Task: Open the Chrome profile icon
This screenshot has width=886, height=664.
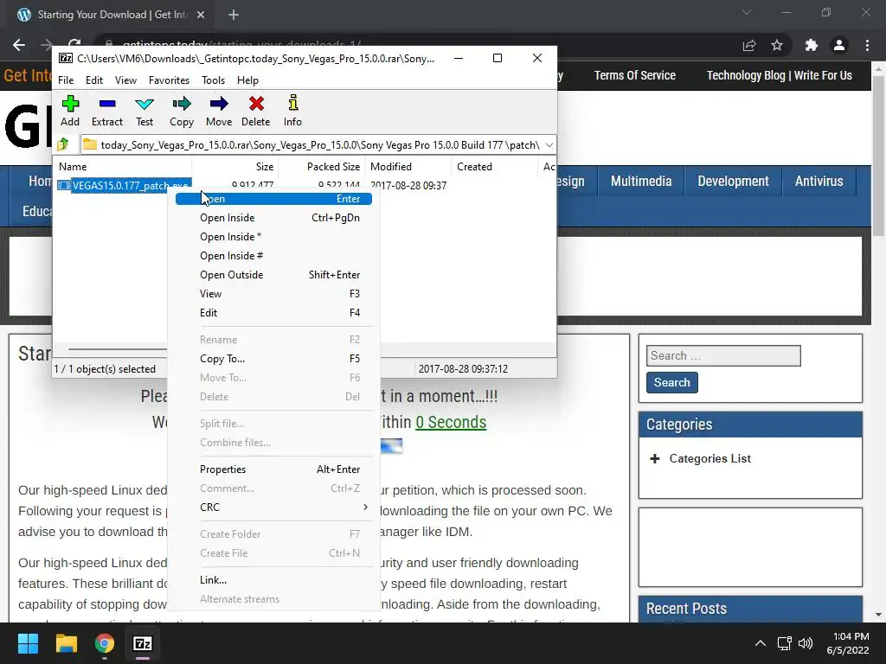Action: click(x=839, y=45)
